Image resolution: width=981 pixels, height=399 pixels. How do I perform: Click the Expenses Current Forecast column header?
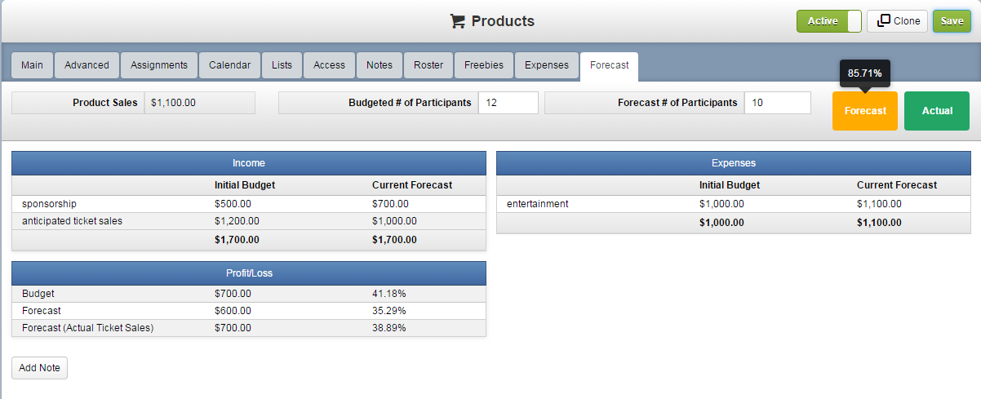(897, 185)
